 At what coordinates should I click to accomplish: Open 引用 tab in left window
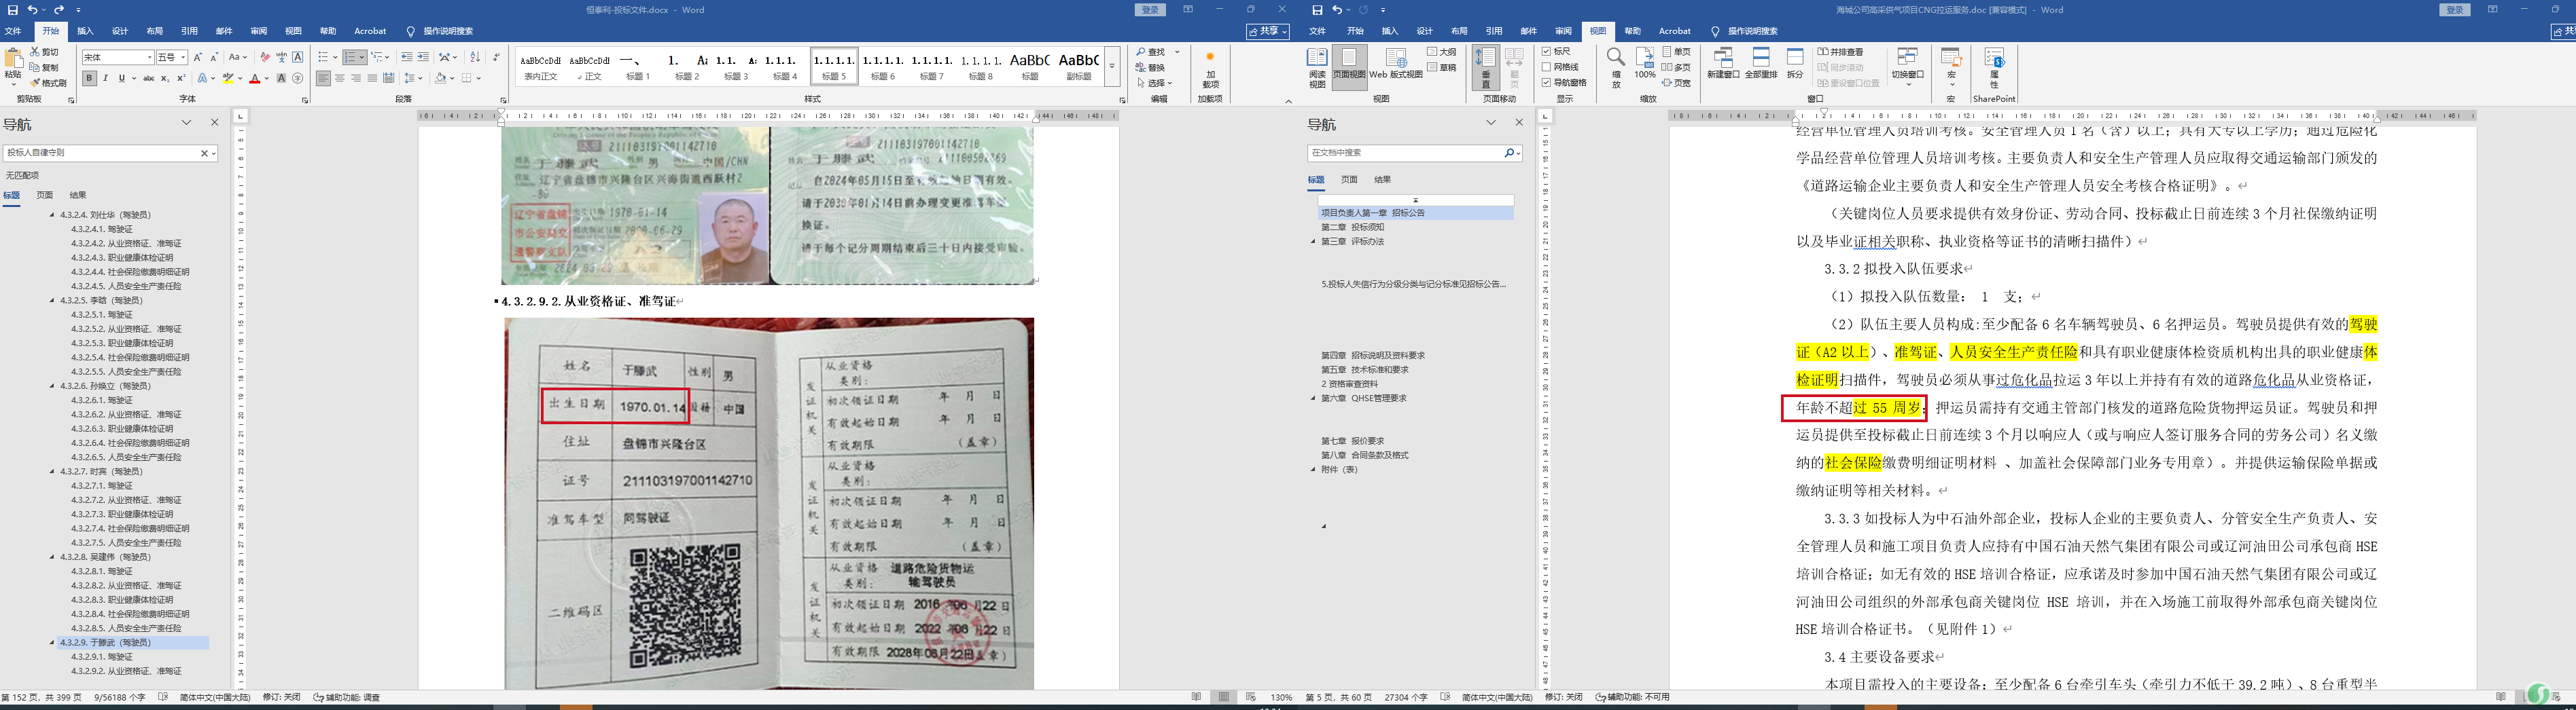coord(189,31)
